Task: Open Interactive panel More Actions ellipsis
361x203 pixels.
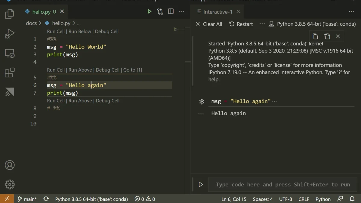Action: point(352,11)
